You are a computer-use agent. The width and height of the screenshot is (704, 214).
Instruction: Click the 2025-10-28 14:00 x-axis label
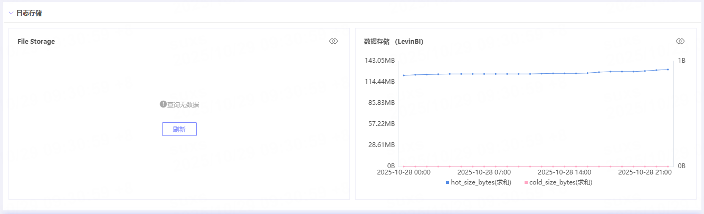coord(564,172)
